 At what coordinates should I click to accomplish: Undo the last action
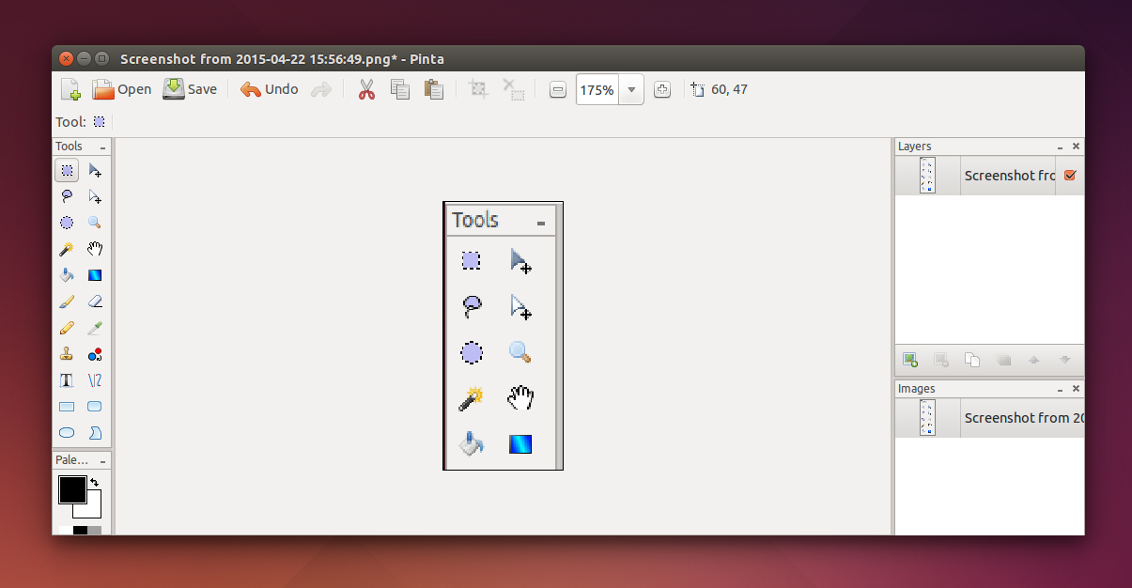point(269,88)
